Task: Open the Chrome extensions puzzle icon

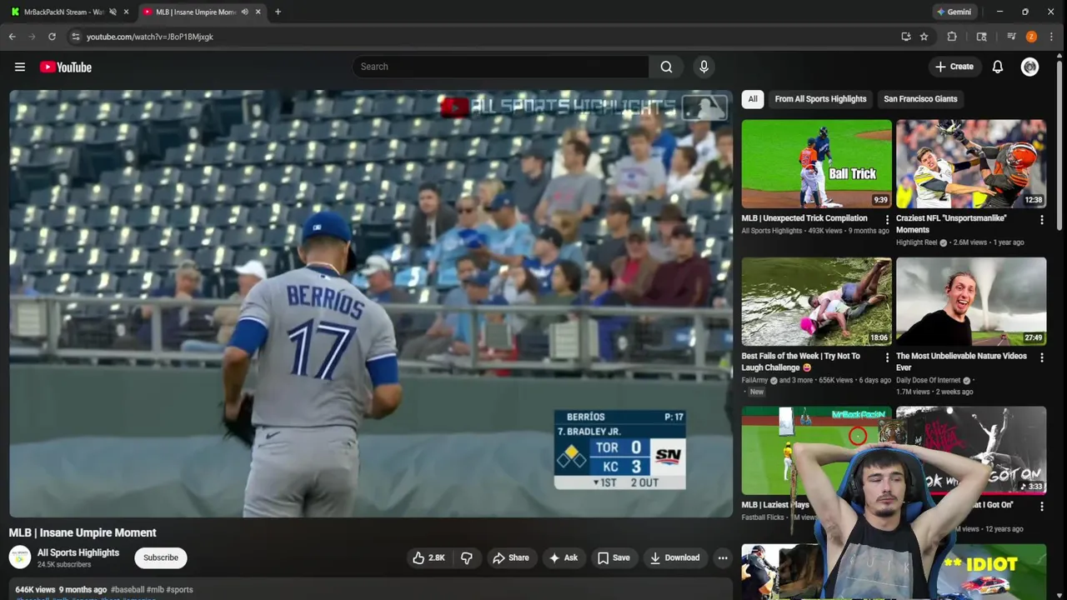Action: [x=952, y=37]
